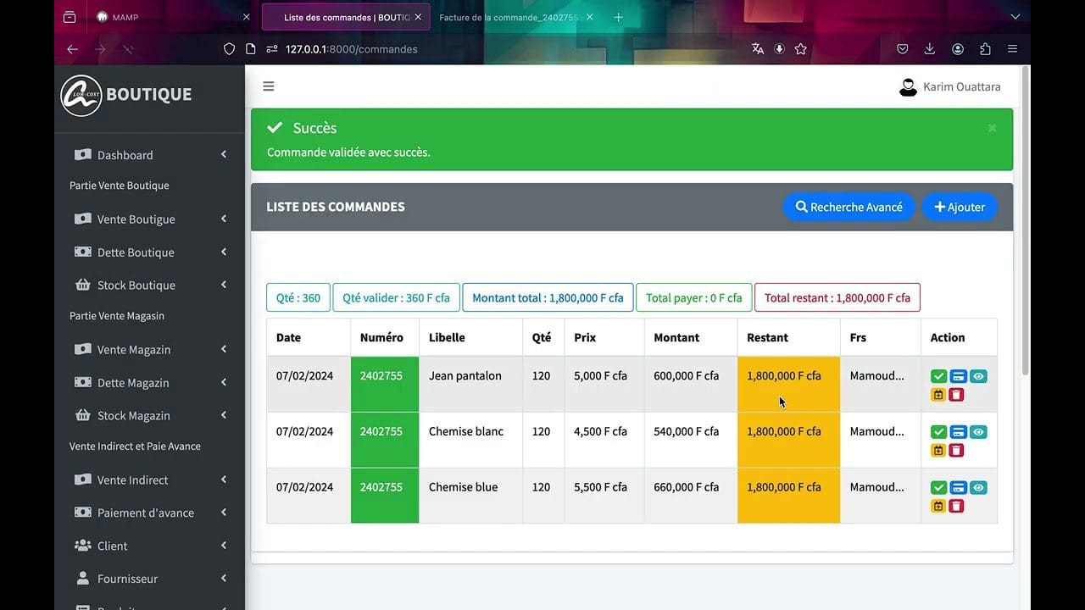Open the Paiement d'avance submenu
1085x610 pixels.
(145, 513)
